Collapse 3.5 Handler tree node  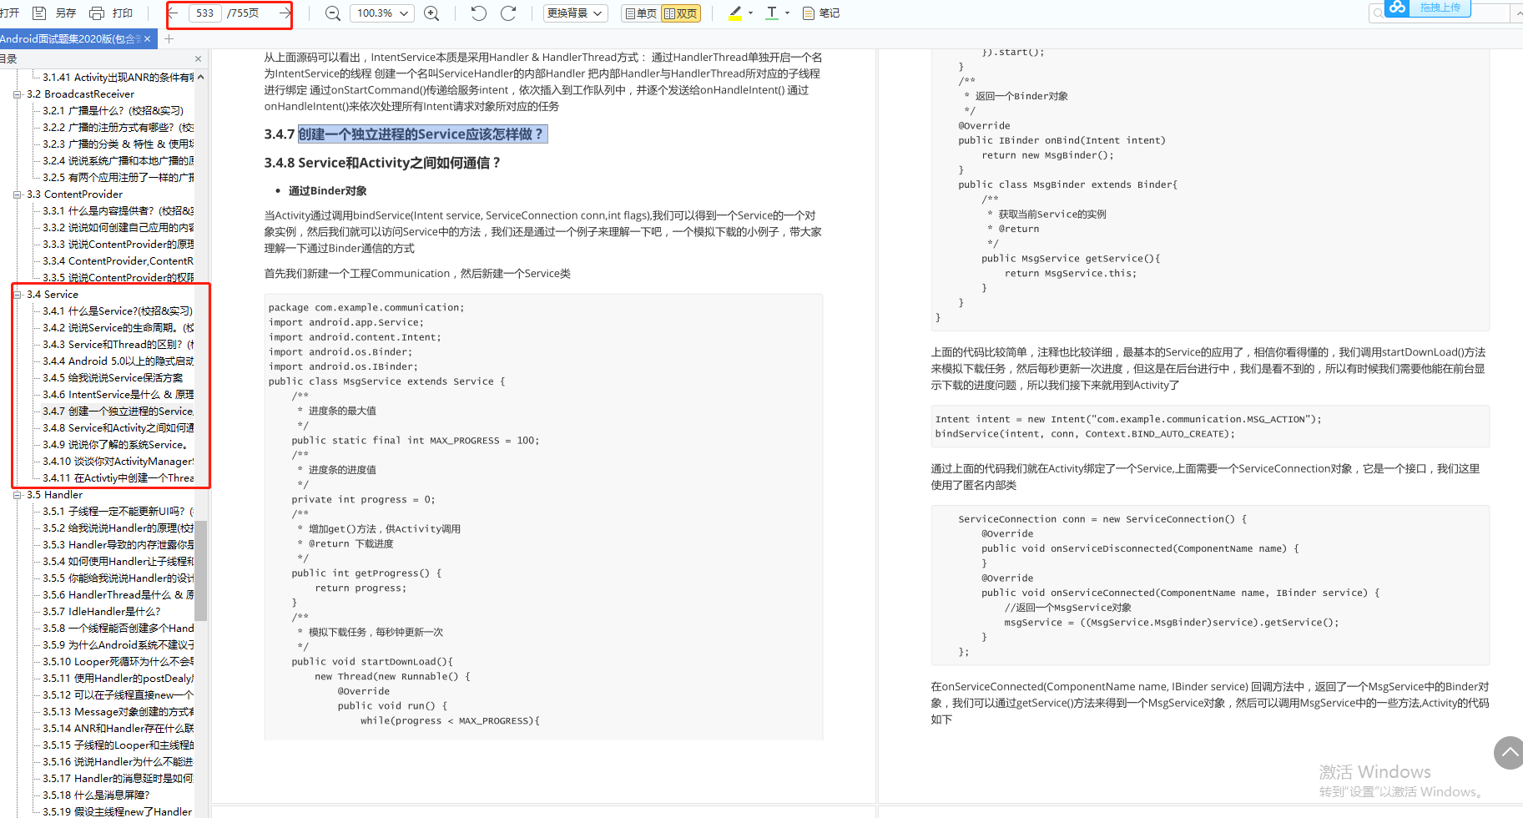click(17, 495)
